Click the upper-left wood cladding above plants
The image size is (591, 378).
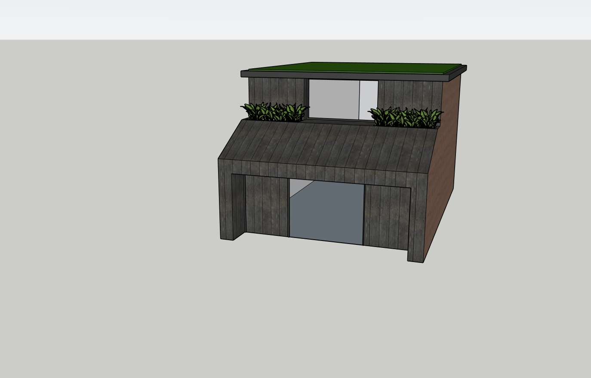(x=275, y=89)
